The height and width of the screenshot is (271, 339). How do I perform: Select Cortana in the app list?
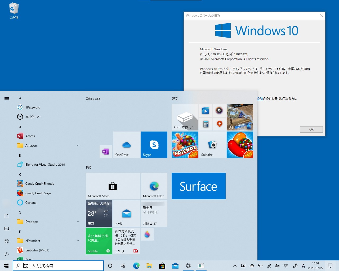[x=31, y=202]
